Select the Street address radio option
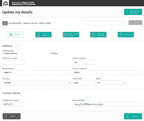Image resolution: width=144 pixels, height=121 pixels. 3,53
